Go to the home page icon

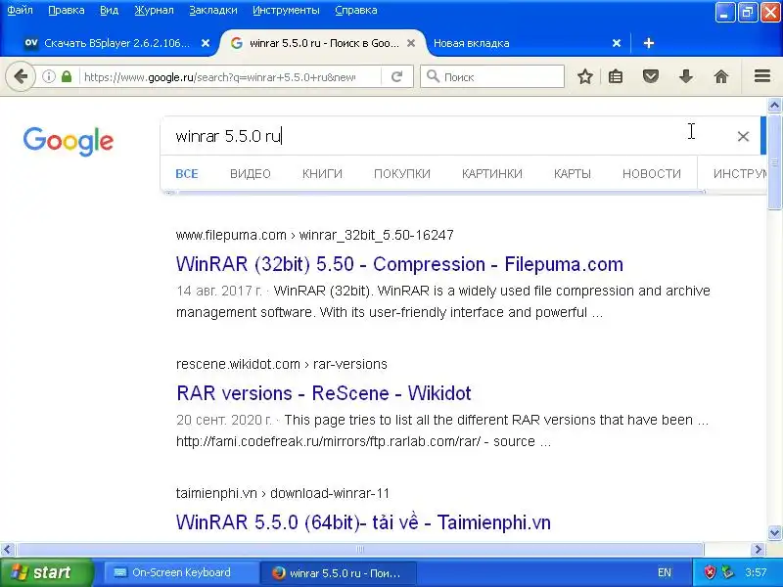point(721,76)
